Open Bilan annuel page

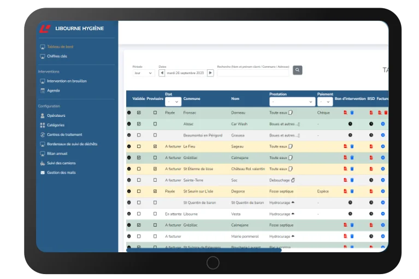[x=57, y=154]
